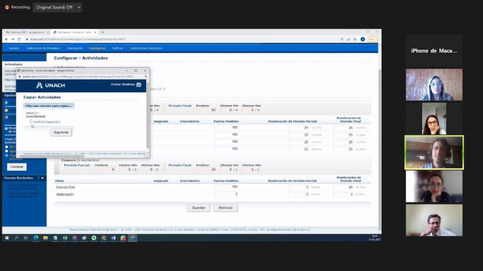Open the Examen Final activity link
The width and height of the screenshot is (483, 271).
pos(66,187)
